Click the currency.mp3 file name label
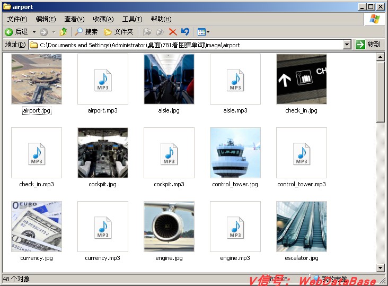This screenshot has height=286, width=388. [103, 258]
